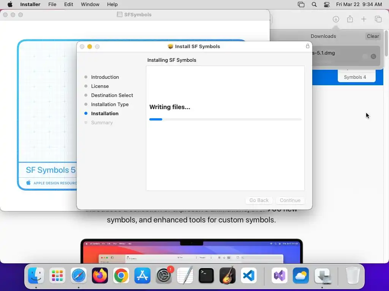This screenshot has height=291, width=389.
Task: Click the Installer icon in the Dock
Action: [x=322, y=275]
